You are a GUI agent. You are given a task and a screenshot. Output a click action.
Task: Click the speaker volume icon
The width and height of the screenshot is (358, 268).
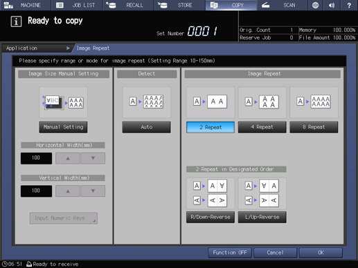click(332, 5)
